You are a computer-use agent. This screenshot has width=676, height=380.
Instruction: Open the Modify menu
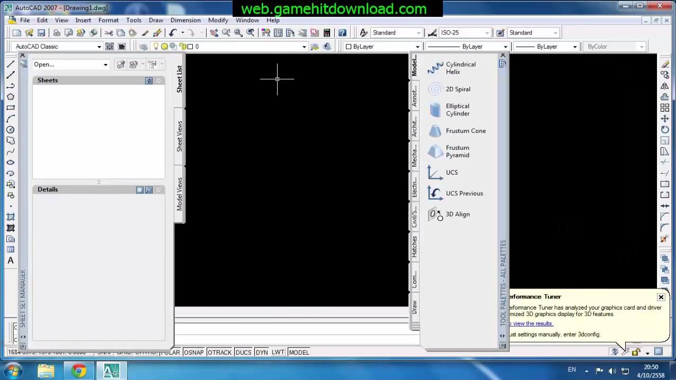(x=218, y=20)
